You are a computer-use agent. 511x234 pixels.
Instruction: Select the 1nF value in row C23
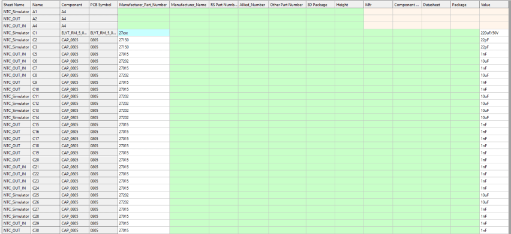[x=495, y=181]
